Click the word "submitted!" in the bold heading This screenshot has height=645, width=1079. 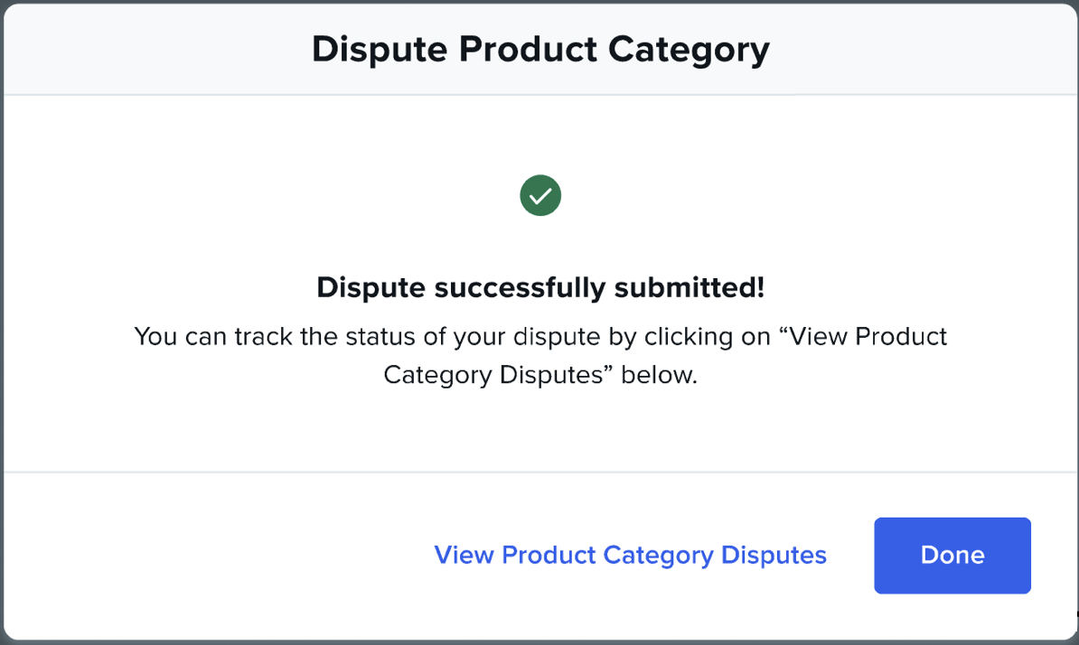(x=690, y=287)
